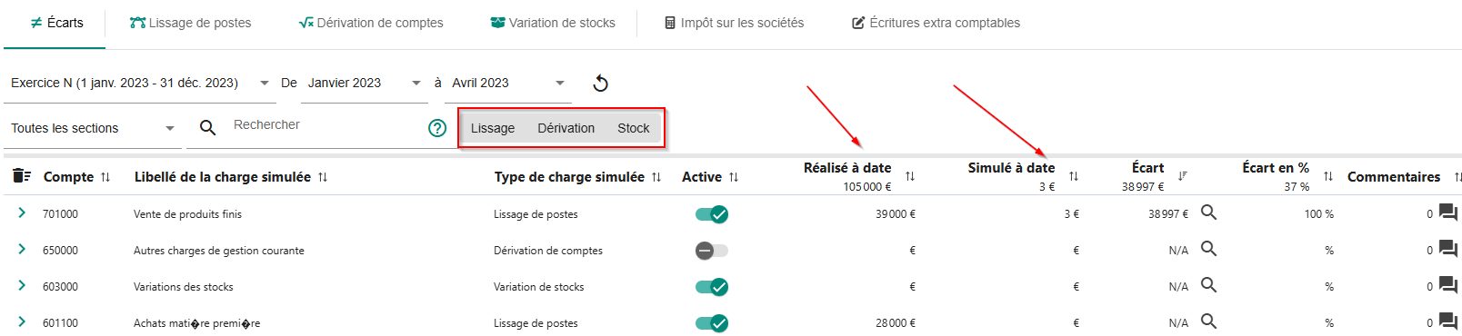Viewport: 1462px width, 336px height.
Task: Expand the row for account 701000
Action: click(22, 212)
